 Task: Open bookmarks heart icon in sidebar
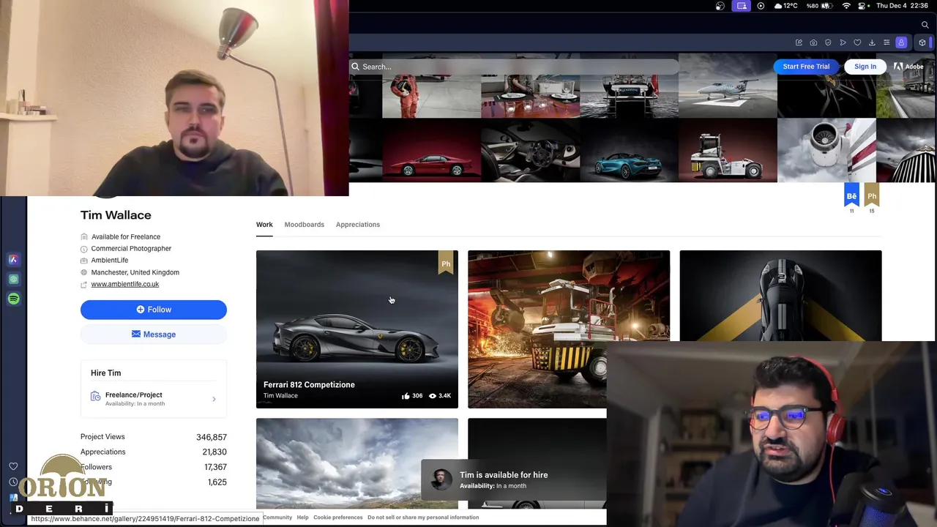point(13,466)
